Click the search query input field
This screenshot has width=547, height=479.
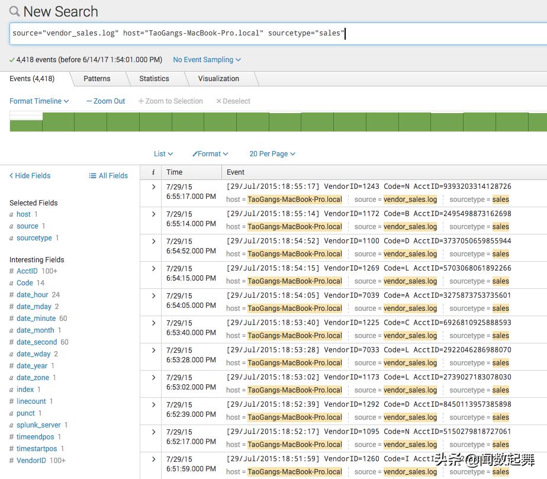pyautogui.click(x=278, y=34)
